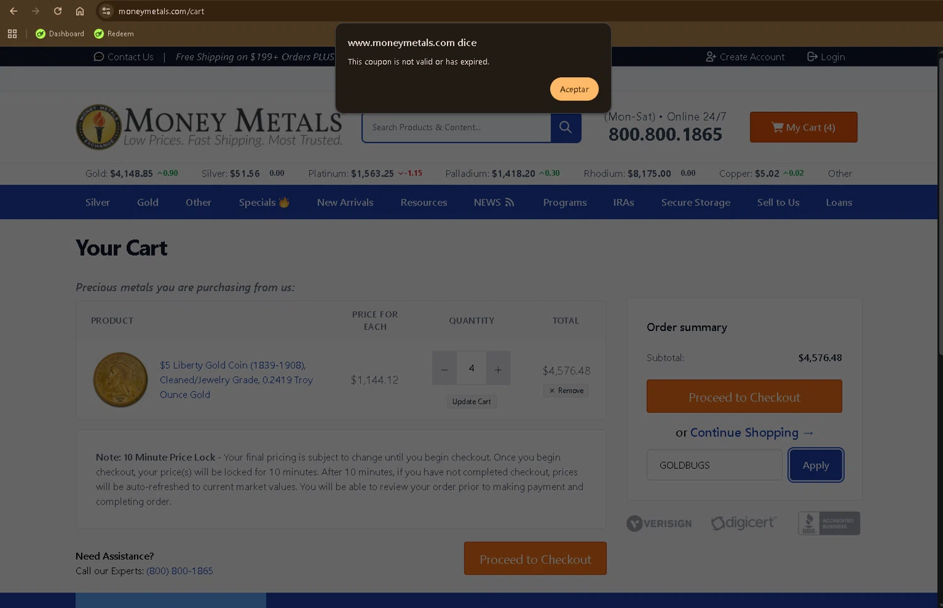Viewport: 943px width, 608px height.
Task: Open the Resources navigation menu
Action: pyautogui.click(x=424, y=202)
